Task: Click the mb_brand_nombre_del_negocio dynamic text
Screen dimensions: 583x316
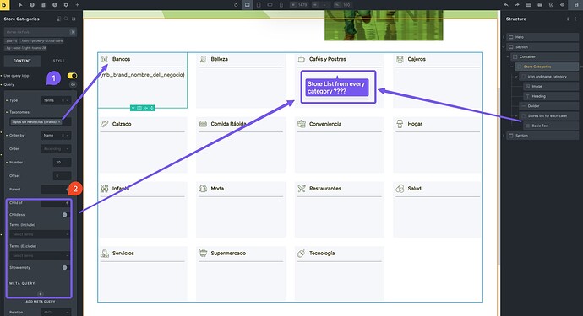Action: point(143,75)
